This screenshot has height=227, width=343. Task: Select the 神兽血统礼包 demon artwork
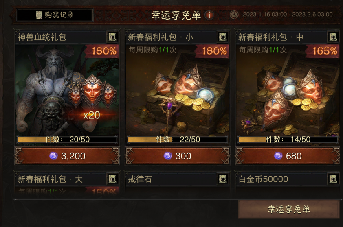(x=67, y=90)
